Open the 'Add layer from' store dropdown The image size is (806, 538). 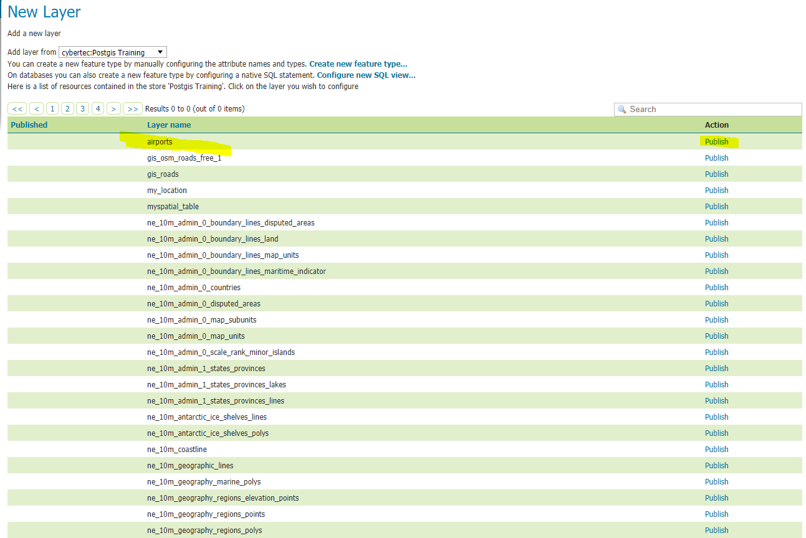tap(112, 52)
